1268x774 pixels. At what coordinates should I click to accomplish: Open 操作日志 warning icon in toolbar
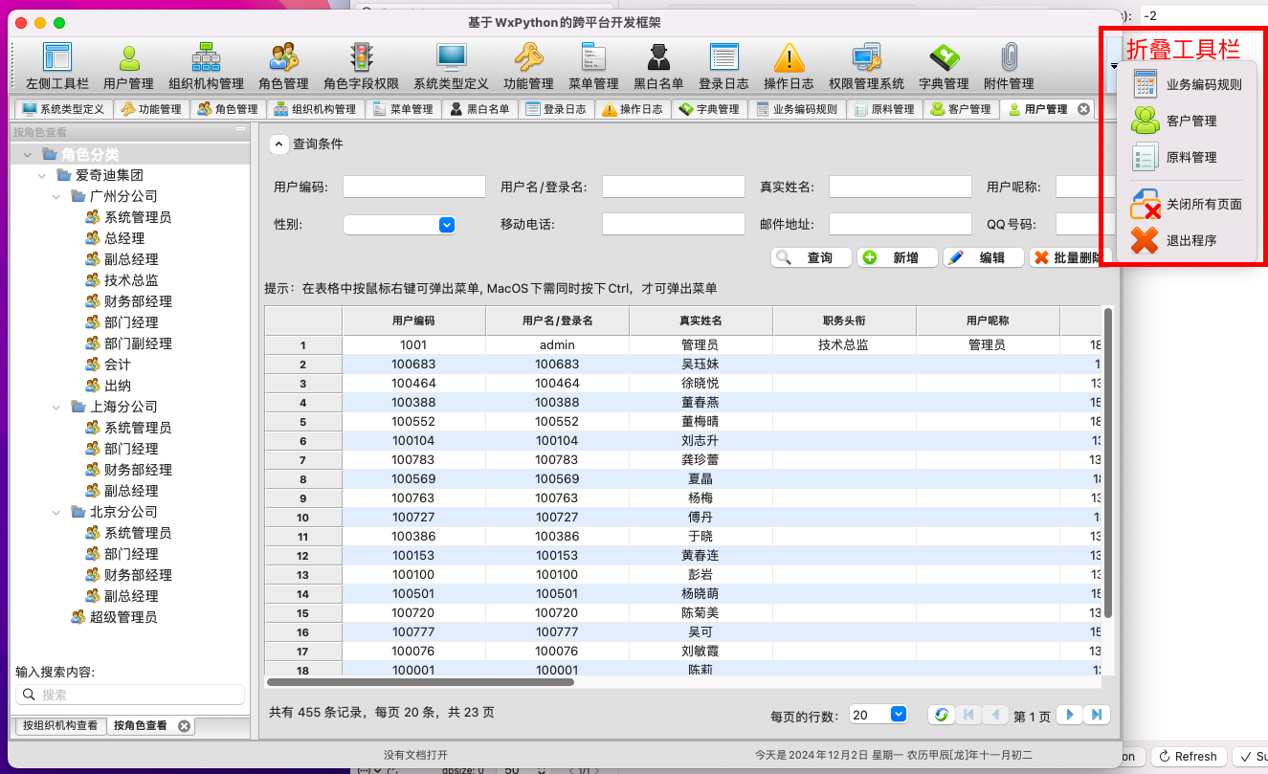[x=789, y=66]
